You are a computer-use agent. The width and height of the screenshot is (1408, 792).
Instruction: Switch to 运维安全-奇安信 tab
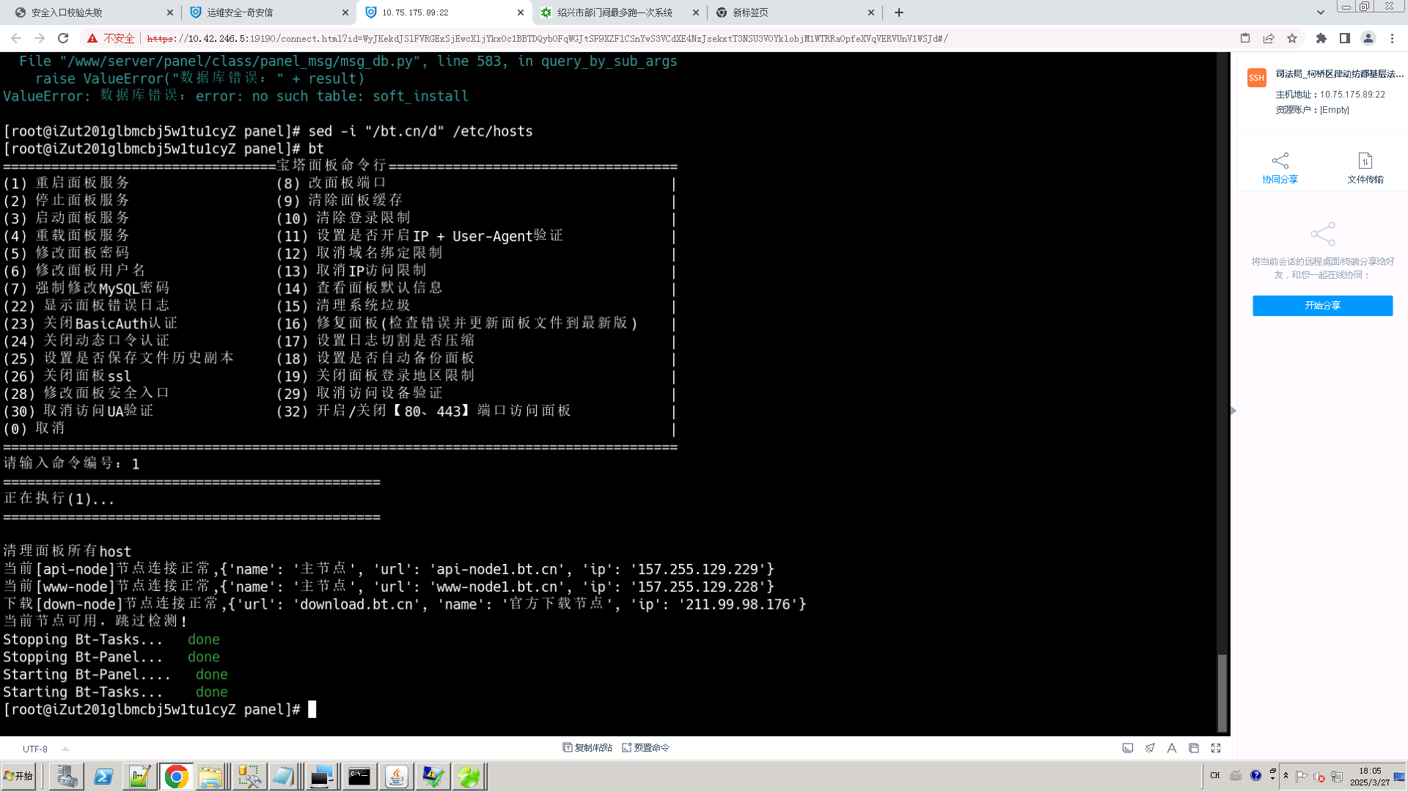click(268, 12)
